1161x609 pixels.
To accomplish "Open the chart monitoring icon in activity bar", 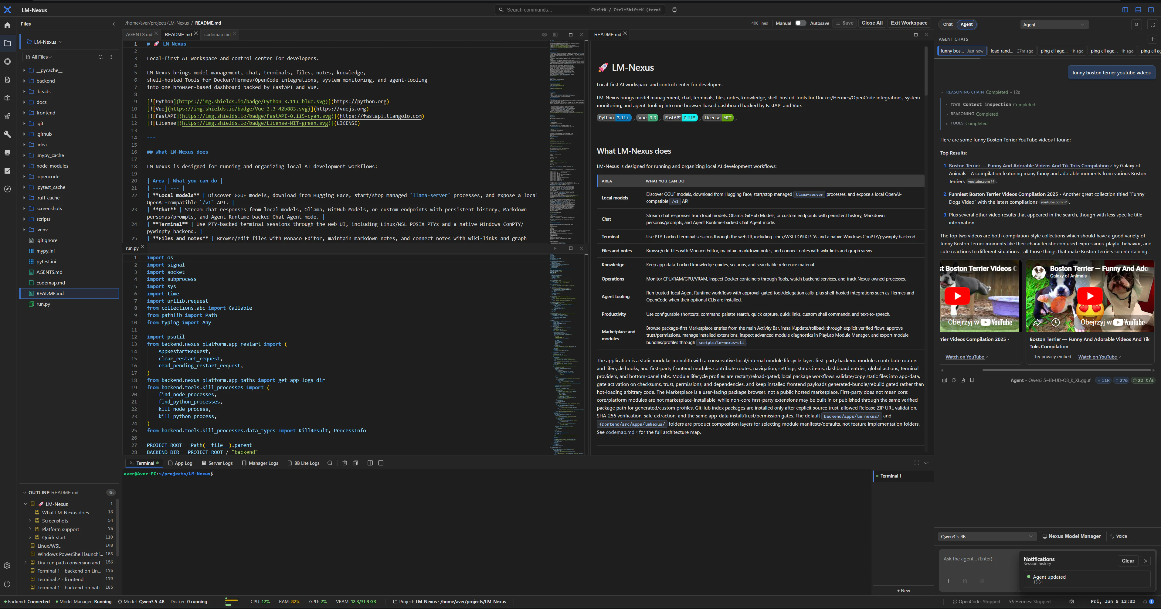I will pos(7,171).
